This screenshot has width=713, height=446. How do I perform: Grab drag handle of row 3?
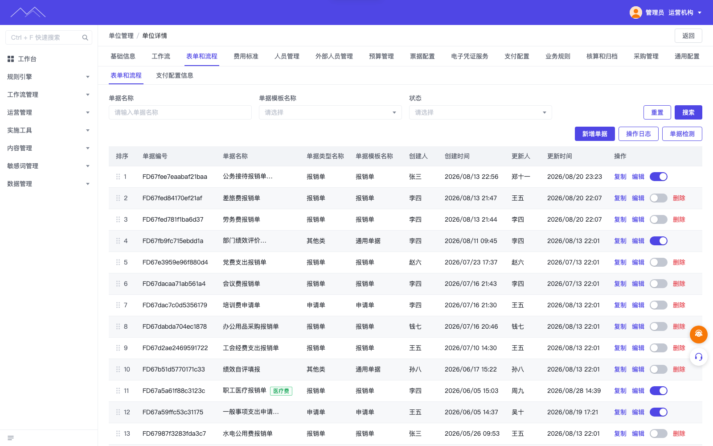(118, 219)
